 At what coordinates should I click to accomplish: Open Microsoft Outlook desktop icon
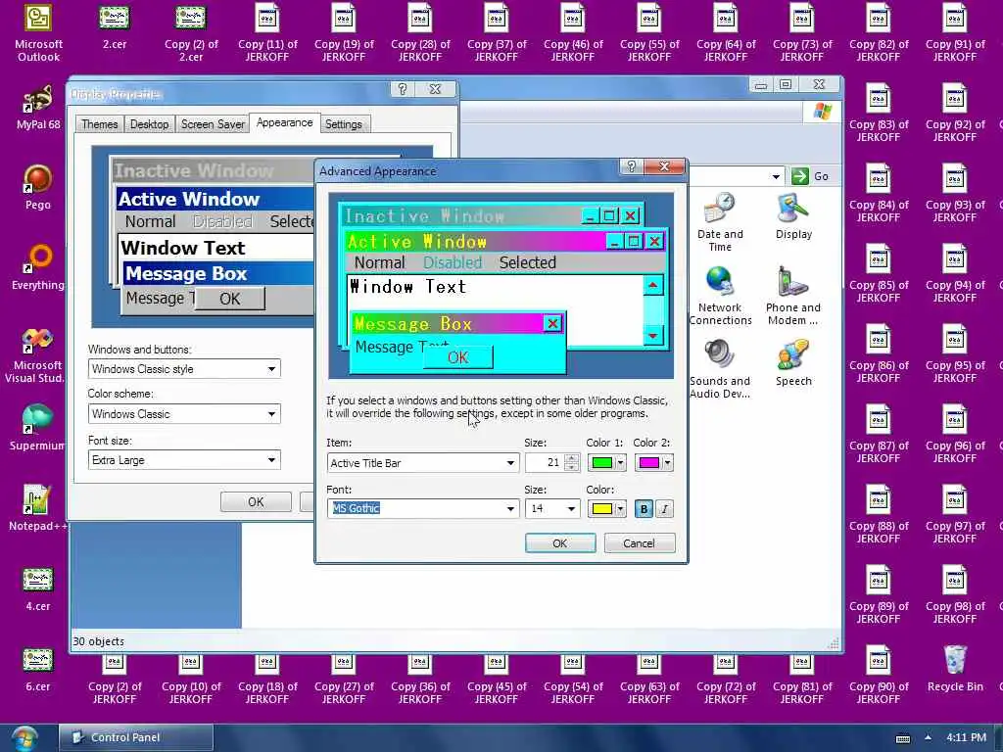38,32
